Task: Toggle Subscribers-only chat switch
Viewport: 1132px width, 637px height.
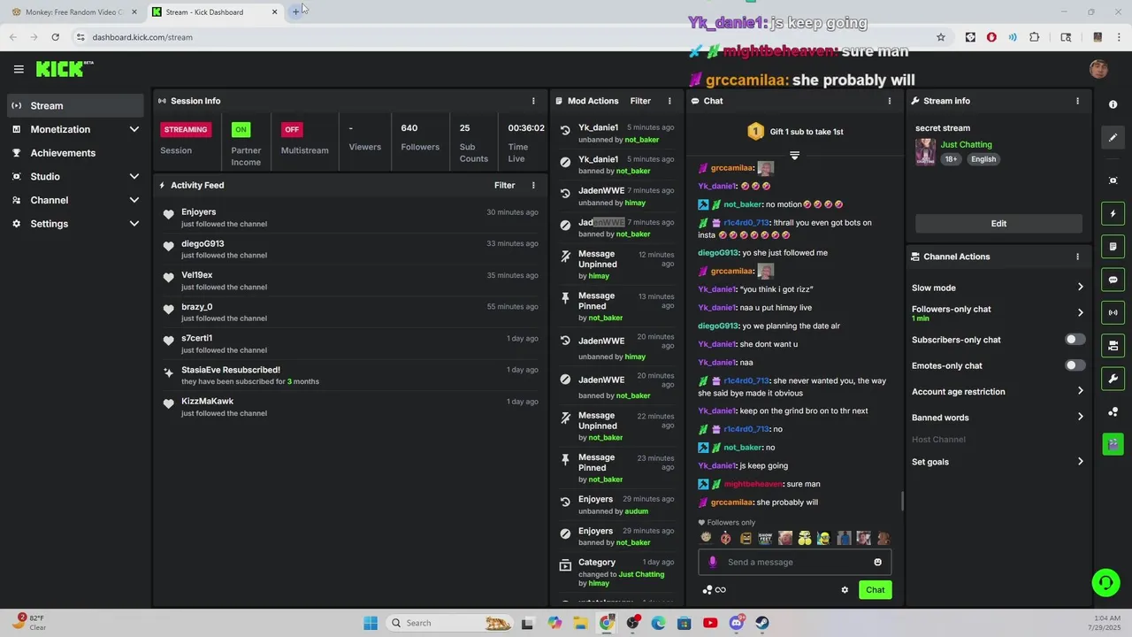Action: 1075,340
